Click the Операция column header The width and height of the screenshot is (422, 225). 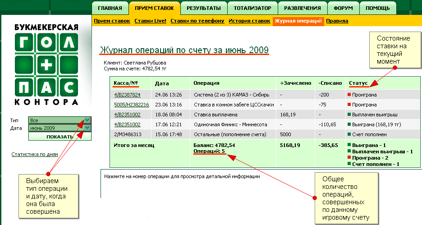(206, 83)
